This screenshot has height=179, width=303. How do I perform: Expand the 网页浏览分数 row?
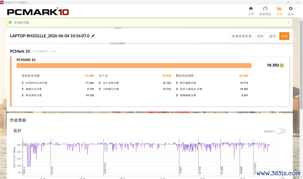click(23, 95)
